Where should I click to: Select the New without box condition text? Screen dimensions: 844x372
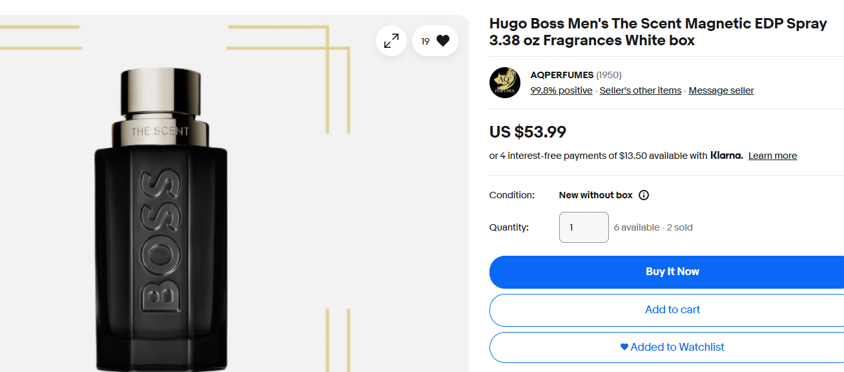coord(595,195)
